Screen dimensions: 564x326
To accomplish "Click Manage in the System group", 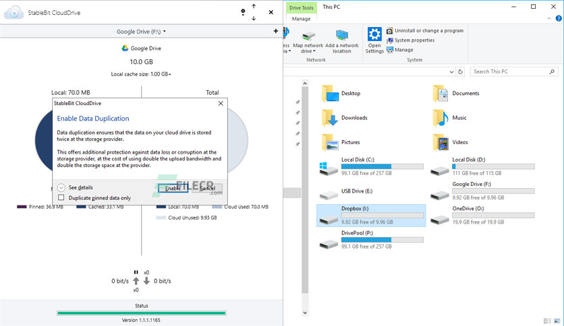I will [x=399, y=50].
